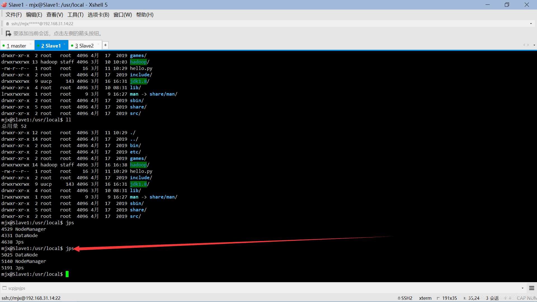Click the compose bar input containing scpjpsjps
The height and width of the screenshot is (302, 537).
(263, 288)
